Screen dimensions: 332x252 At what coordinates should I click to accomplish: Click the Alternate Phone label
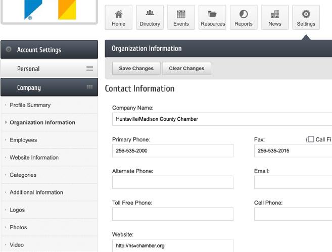[x=132, y=171]
